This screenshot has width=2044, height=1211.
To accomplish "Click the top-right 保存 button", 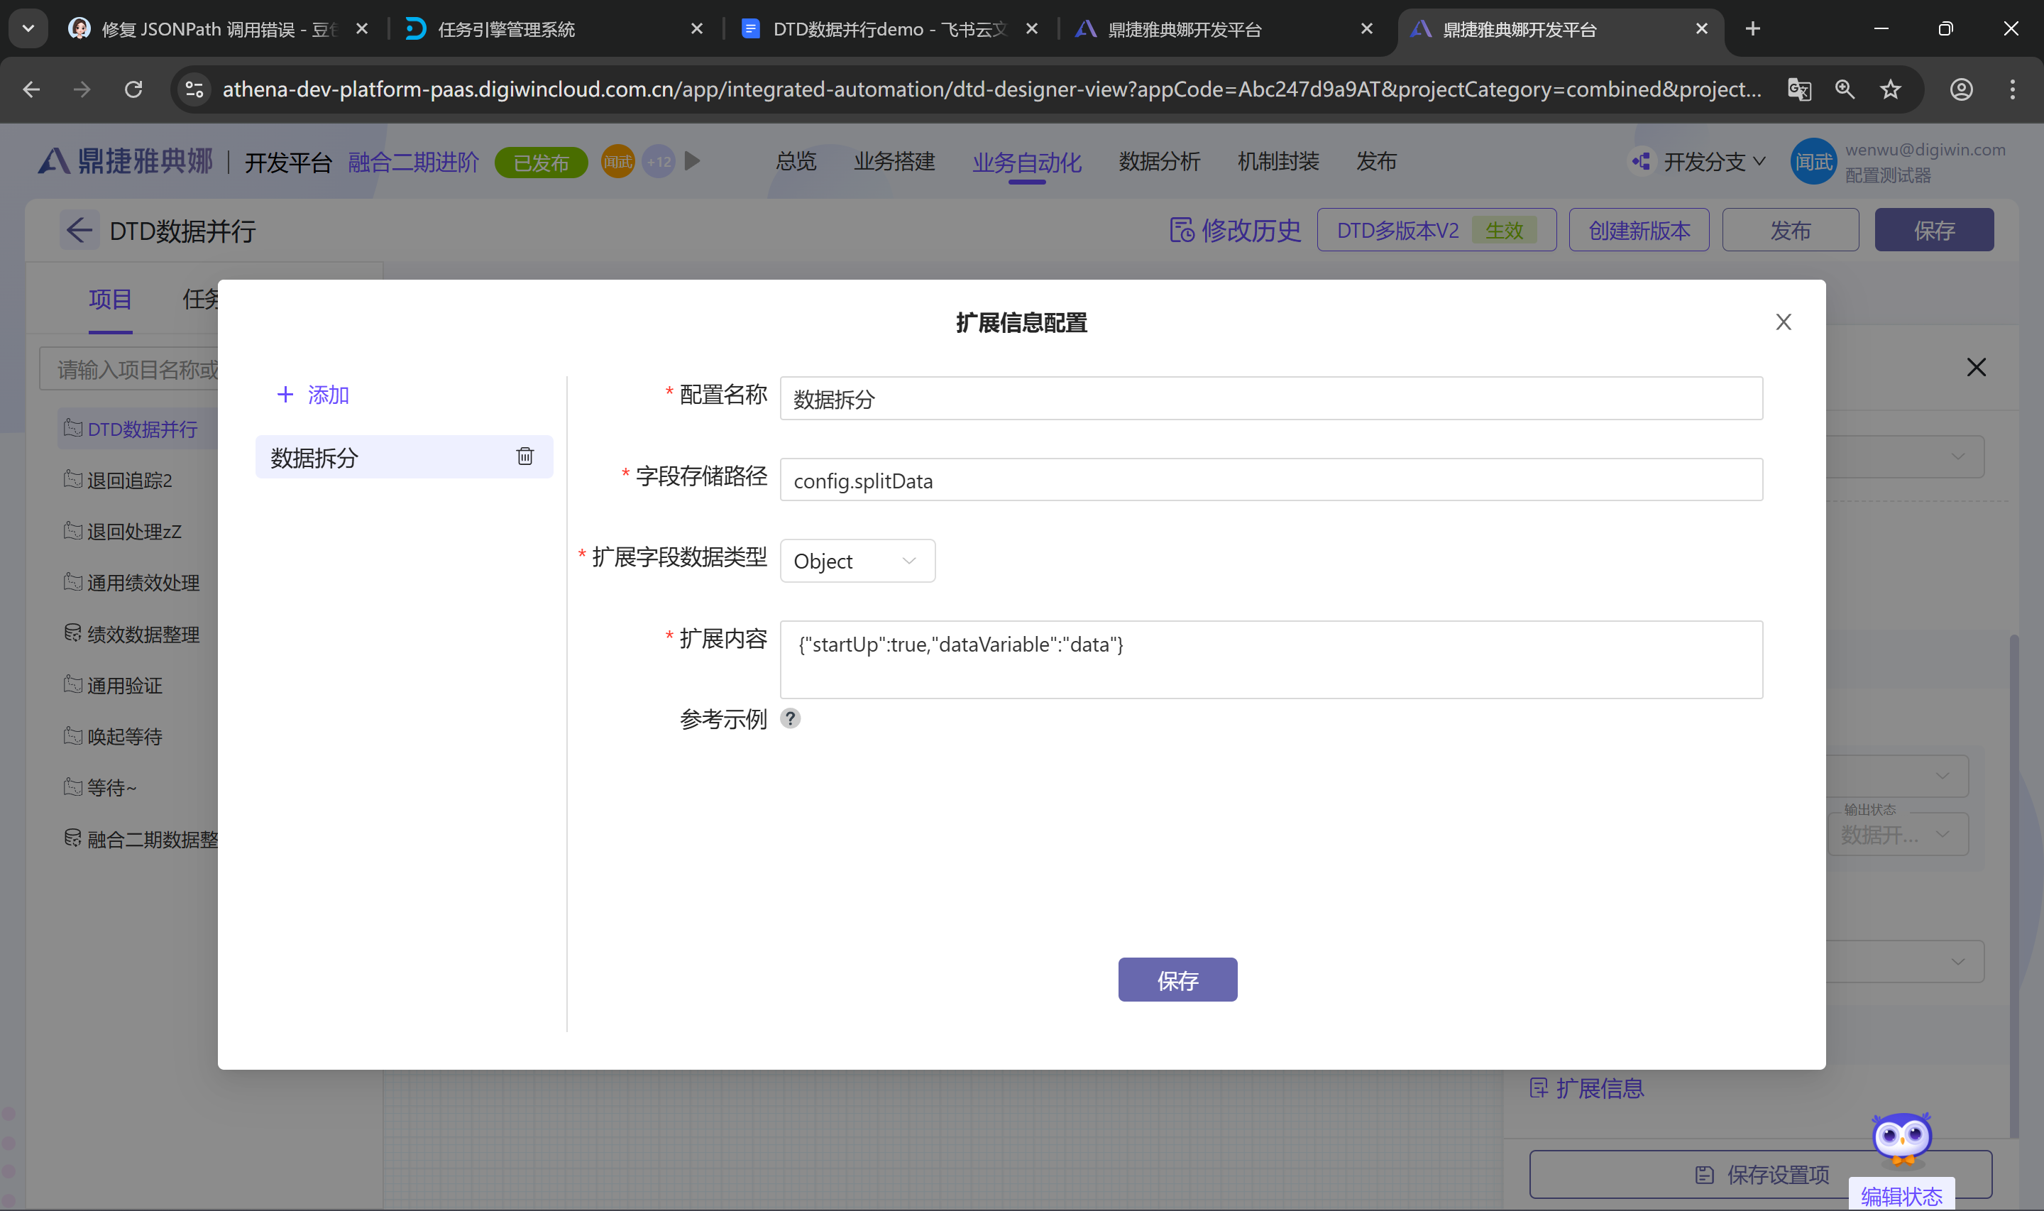I will point(1933,230).
